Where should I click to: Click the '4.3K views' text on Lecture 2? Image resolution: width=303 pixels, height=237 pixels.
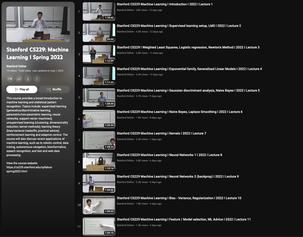(142, 32)
